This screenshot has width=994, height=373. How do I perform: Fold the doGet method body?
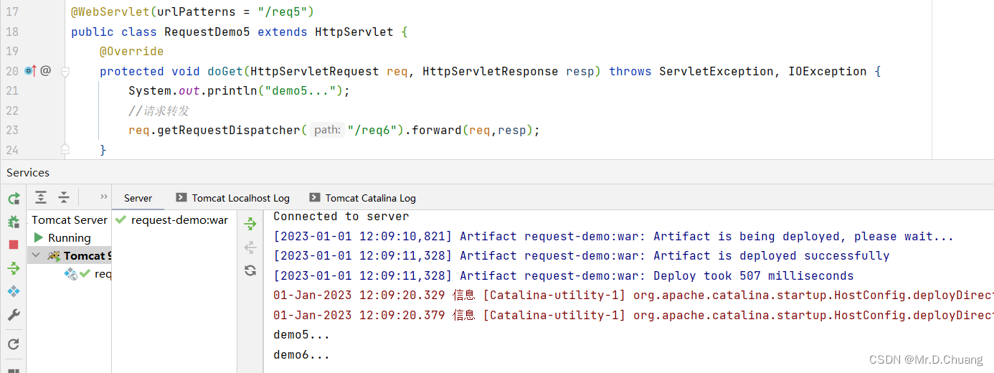65,72
